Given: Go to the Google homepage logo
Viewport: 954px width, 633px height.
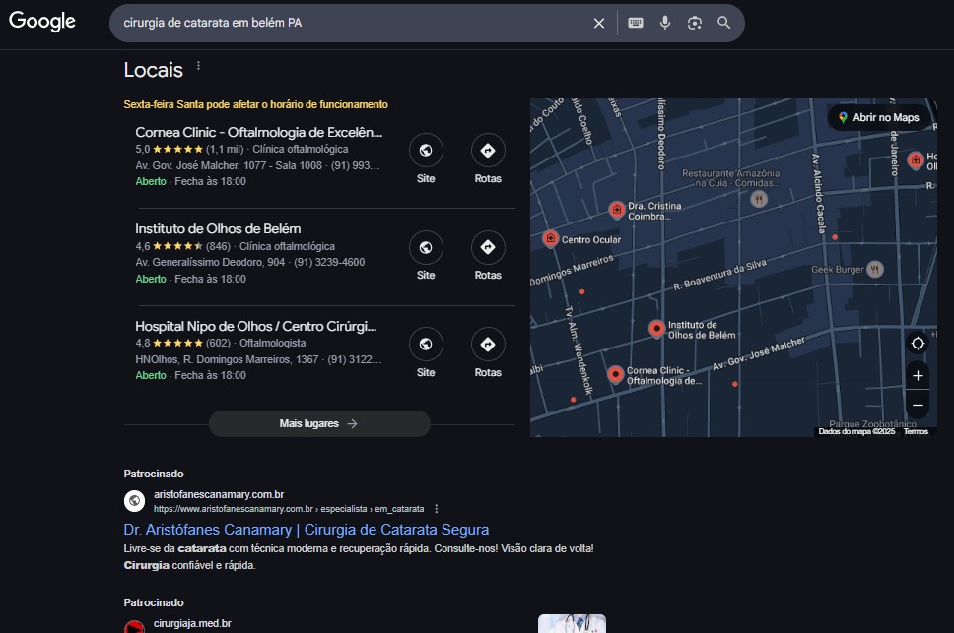Looking at the screenshot, I should coord(42,22).
